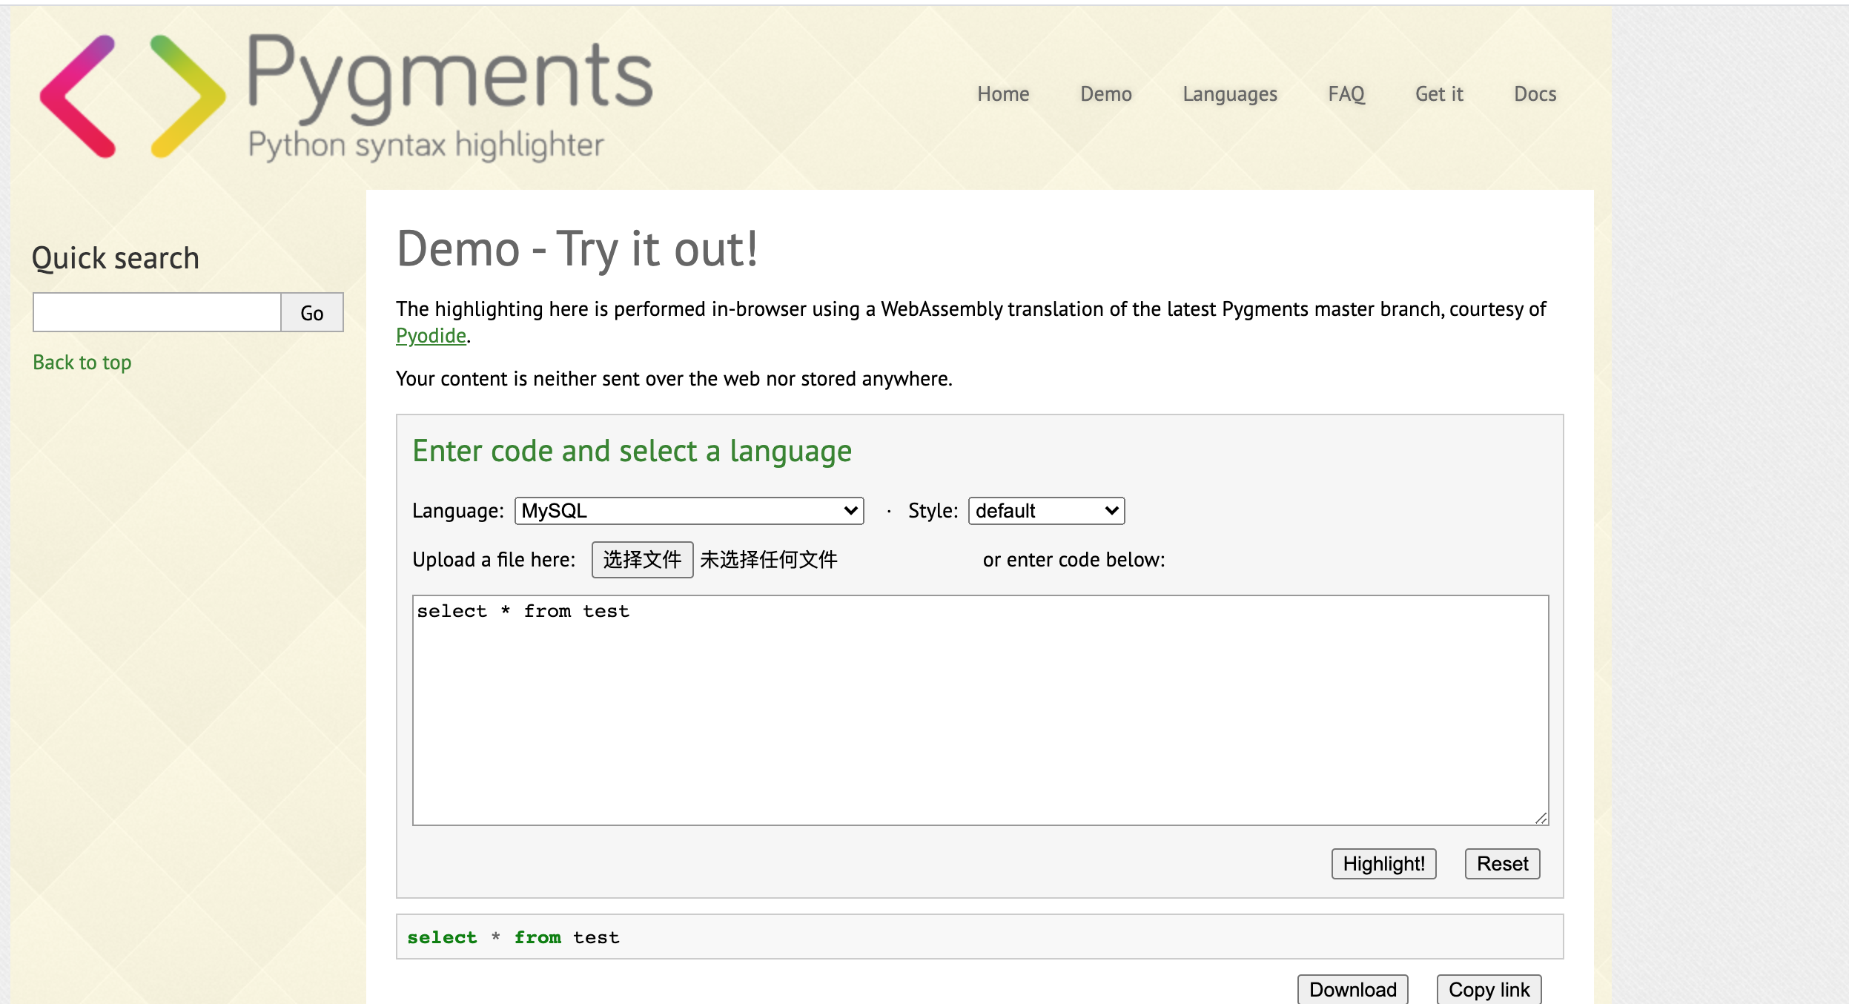Screen dimensions: 1849x1004
Task: Click the Copy link button
Action: coord(1489,989)
